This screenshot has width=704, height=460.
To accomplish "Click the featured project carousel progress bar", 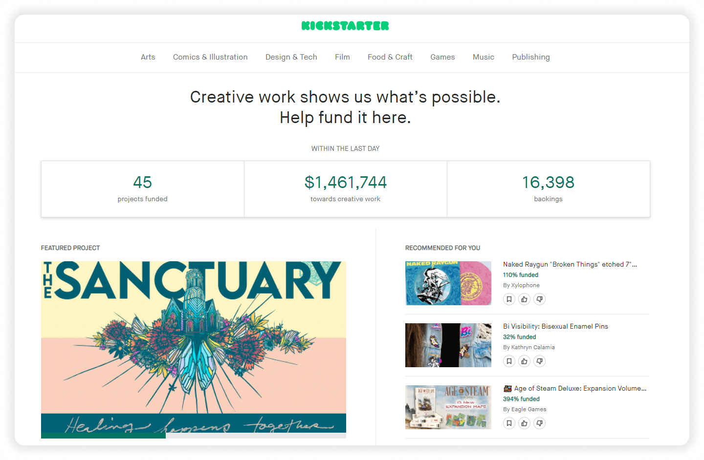I will (194, 436).
